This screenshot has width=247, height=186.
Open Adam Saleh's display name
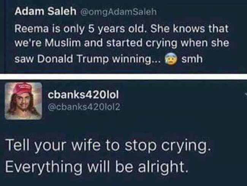click(x=46, y=11)
